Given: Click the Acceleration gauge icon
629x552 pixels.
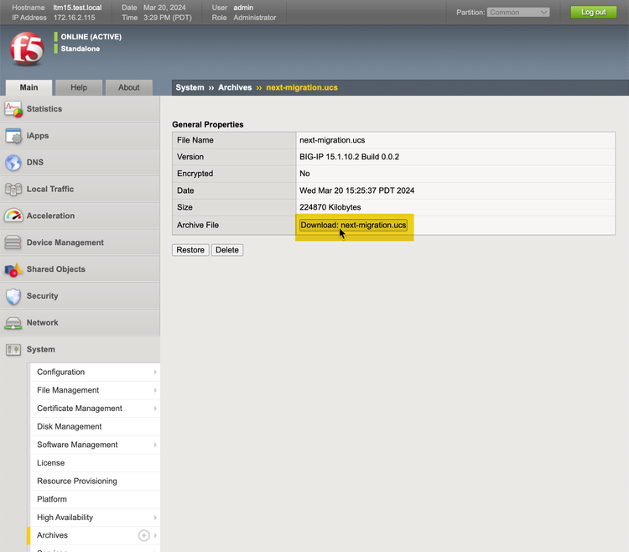Looking at the screenshot, I should [13, 216].
